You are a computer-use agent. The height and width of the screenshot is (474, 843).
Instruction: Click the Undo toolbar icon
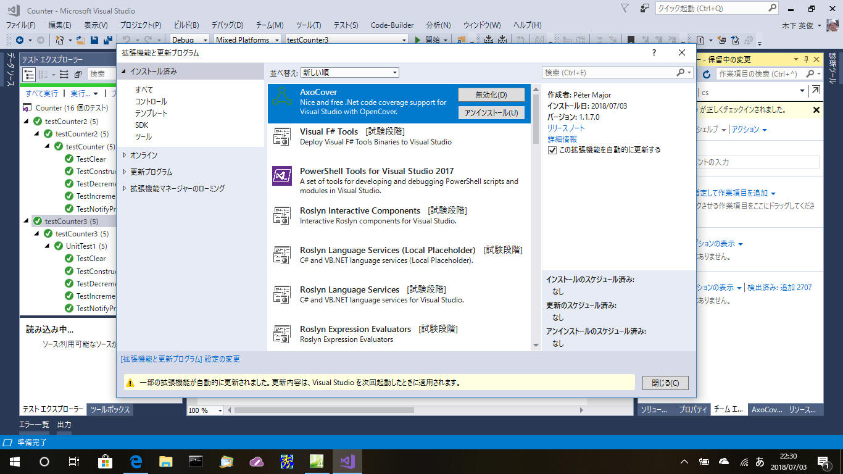point(126,40)
